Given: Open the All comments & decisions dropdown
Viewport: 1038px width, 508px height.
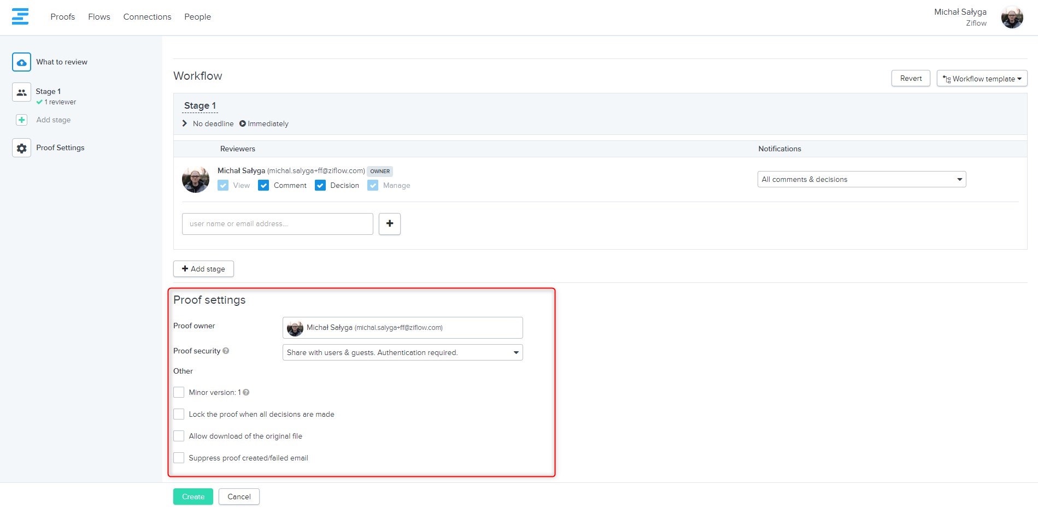Looking at the screenshot, I should [861, 179].
